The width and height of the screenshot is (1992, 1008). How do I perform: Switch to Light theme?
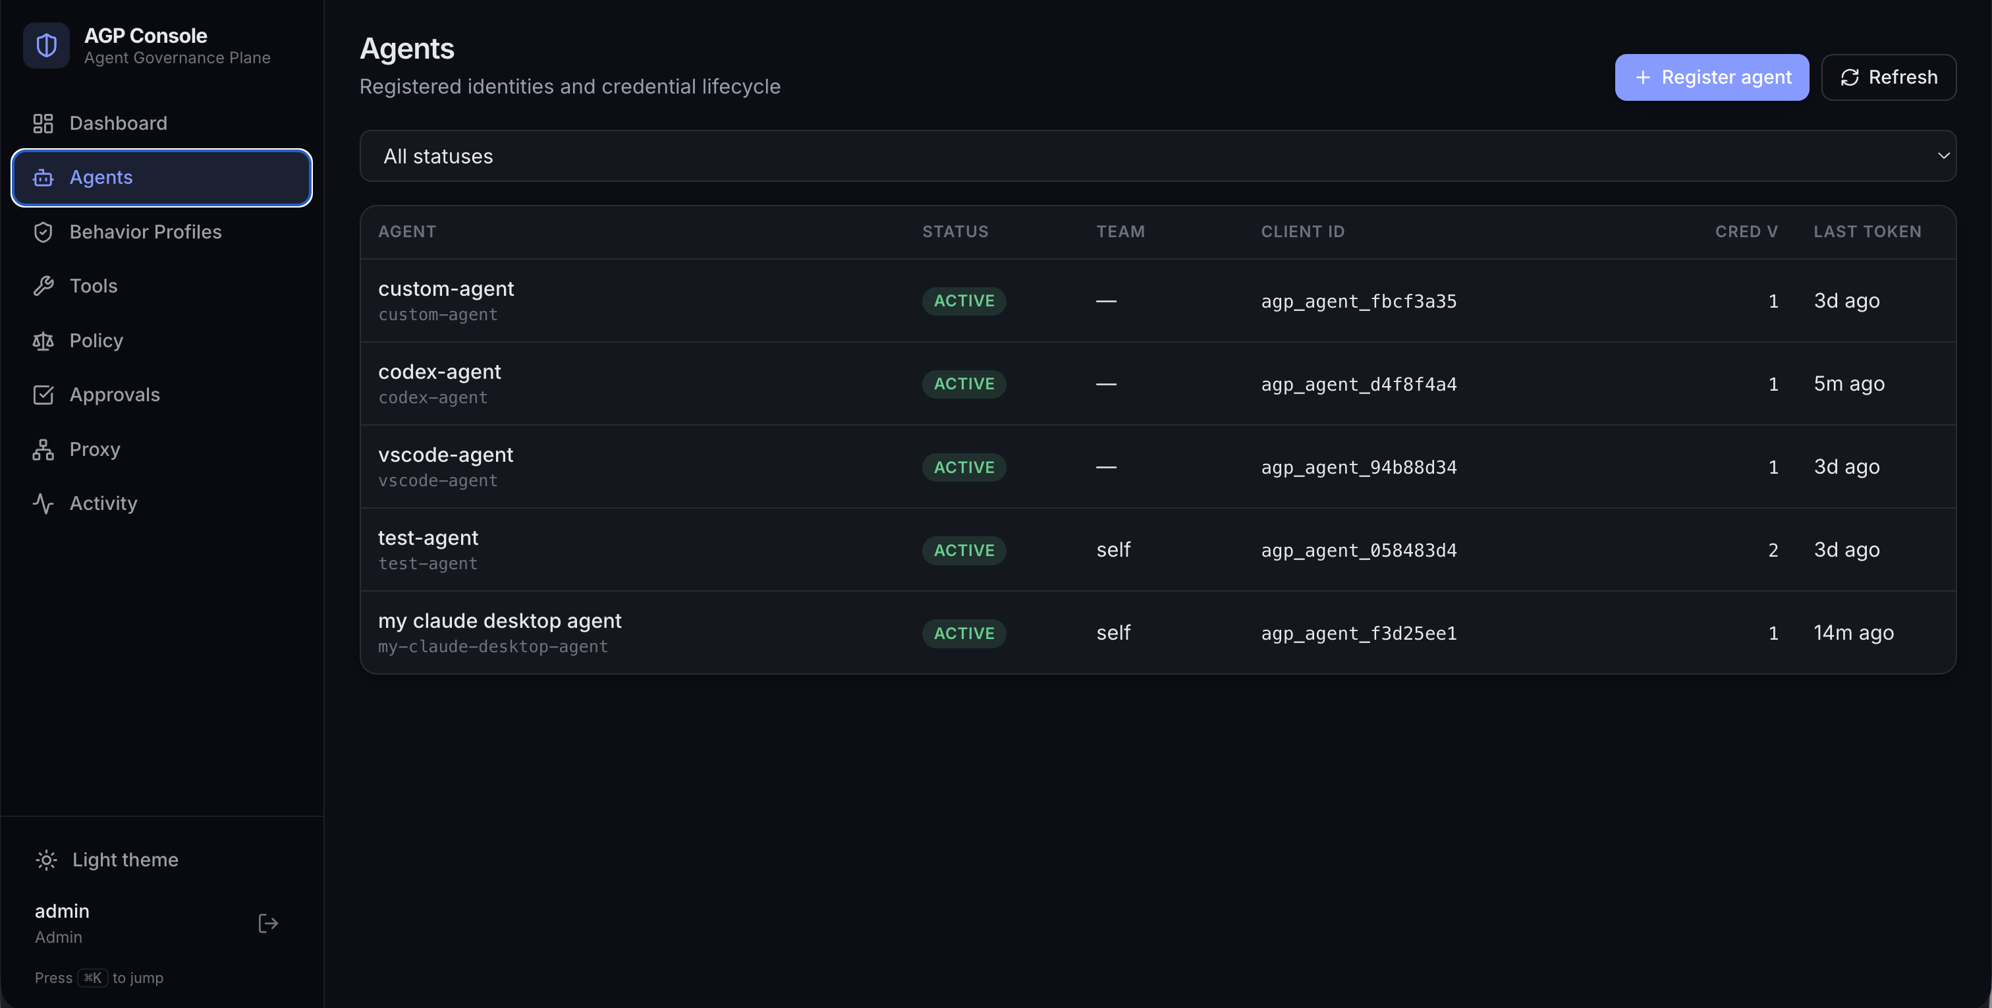tap(107, 860)
